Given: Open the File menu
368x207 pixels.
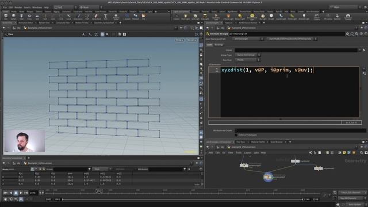Looking at the screenshot, I should (x=5, y=7).
